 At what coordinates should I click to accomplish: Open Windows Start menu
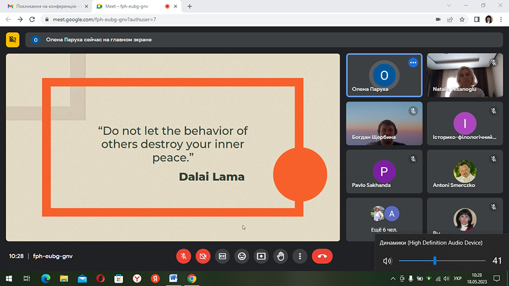pyautogui.click(x=8, y=279)
